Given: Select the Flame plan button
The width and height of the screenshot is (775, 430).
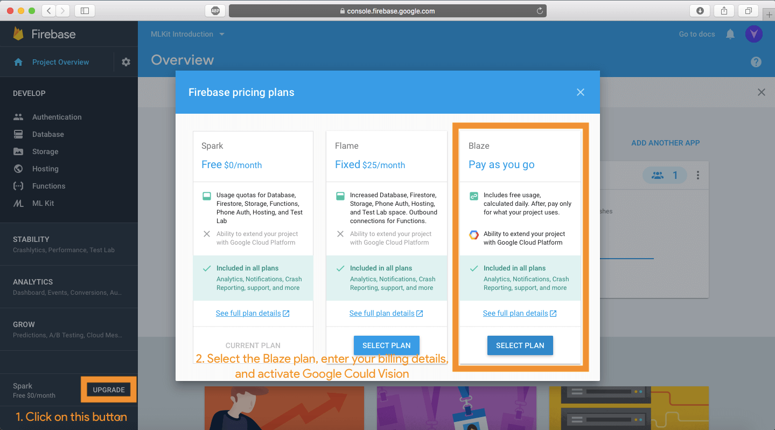Looking at the screenshot, I should (386, 345).
